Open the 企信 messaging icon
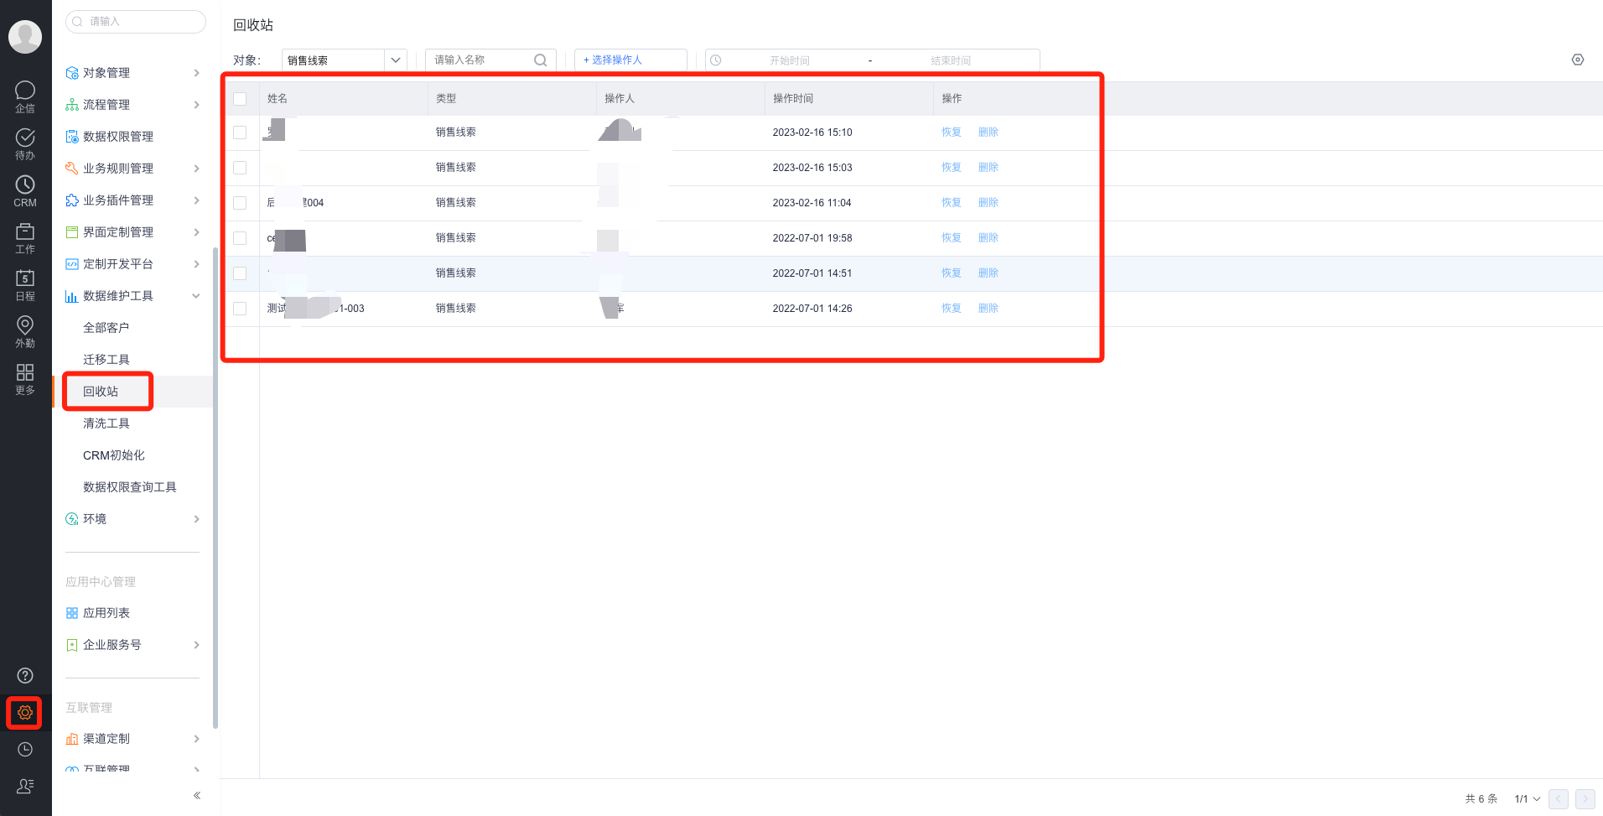This screenshot has width=1603, height=816. [x=25, y=96]
